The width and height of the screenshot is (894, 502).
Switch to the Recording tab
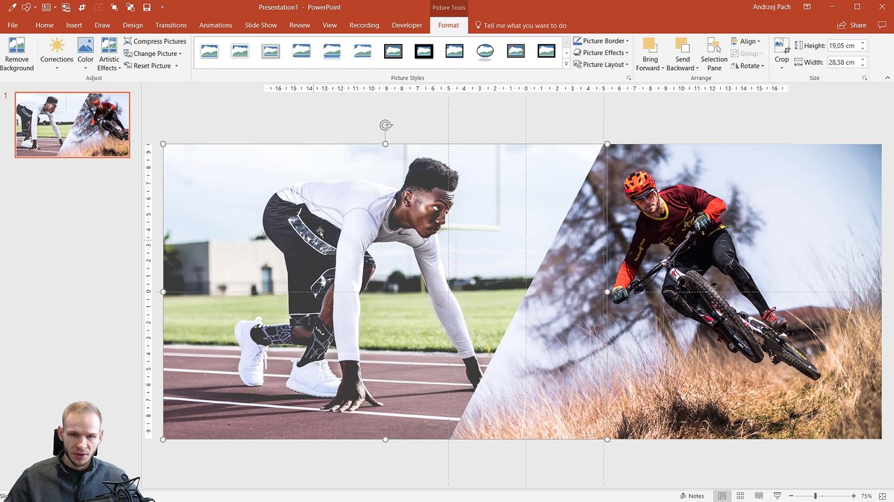click(364, 25)
